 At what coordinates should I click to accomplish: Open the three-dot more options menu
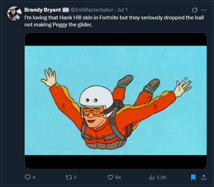click(x=204, y=10)
